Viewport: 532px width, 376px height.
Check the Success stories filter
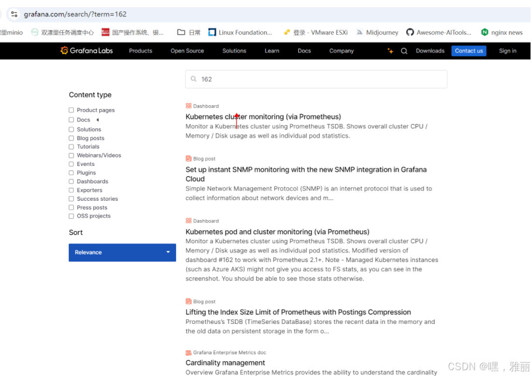coord(71,199)
